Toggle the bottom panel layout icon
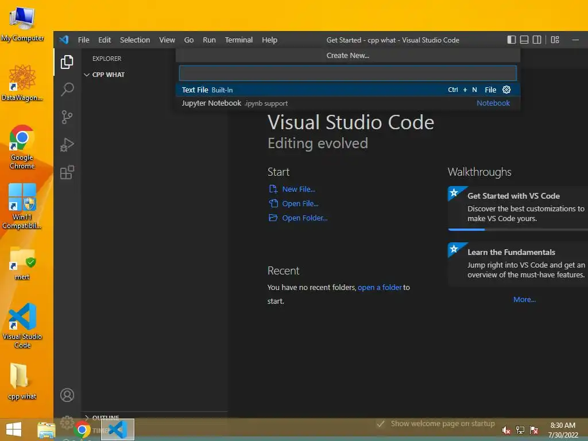Viewport: 588px width, 441px height. (x=524, y=40)
